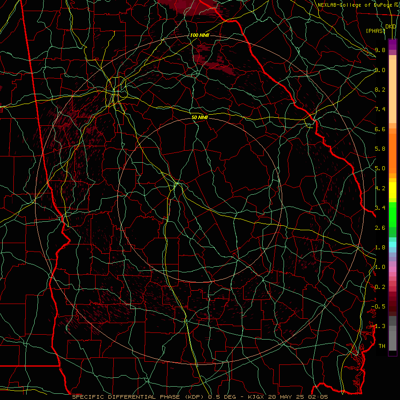Image resolution: width=400 pixels, height=400 pixels.
Task: Click the 6.6 value on the color scale
Action: [x=380, y=129]
